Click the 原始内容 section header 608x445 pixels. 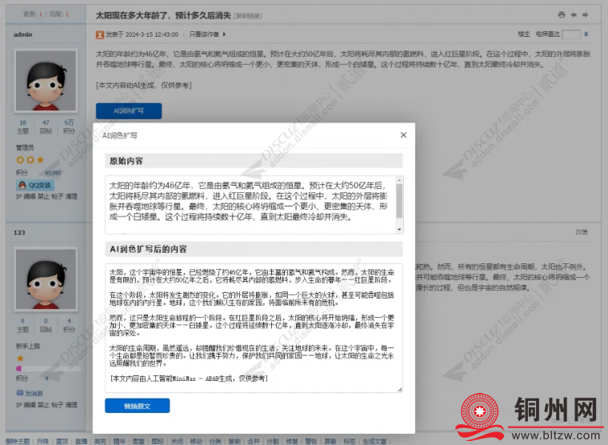coord(254,161)
